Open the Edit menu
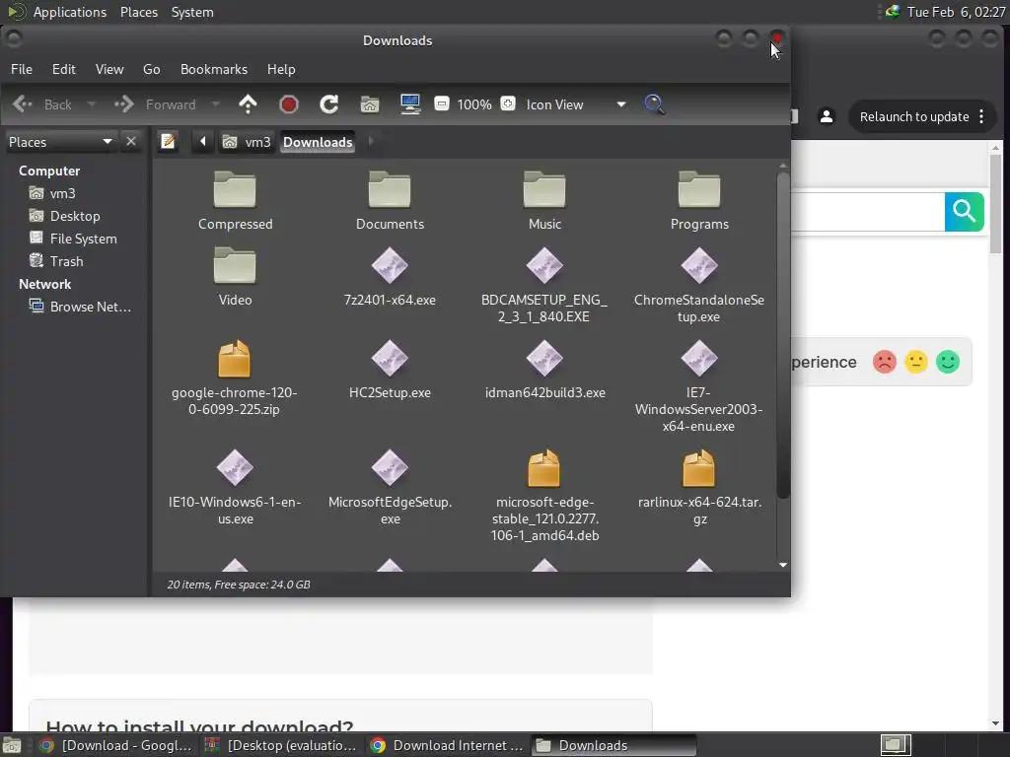The width and height of the screenshot is (1010, 757). point(64,69)
